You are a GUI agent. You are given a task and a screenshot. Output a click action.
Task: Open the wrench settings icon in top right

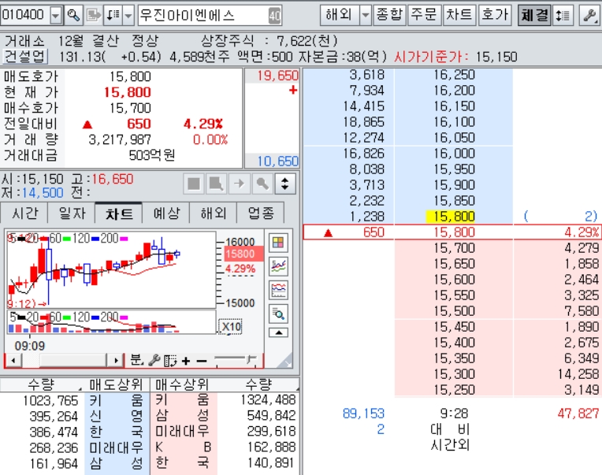[x=589, y=15]
